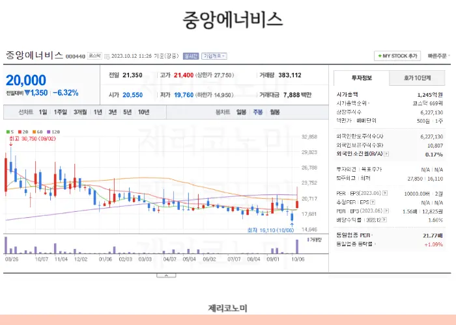The width and height of the screenshot is (456, 325).
Task: Click the 시가총액 value 1,245억원
Action: point(430,95)
